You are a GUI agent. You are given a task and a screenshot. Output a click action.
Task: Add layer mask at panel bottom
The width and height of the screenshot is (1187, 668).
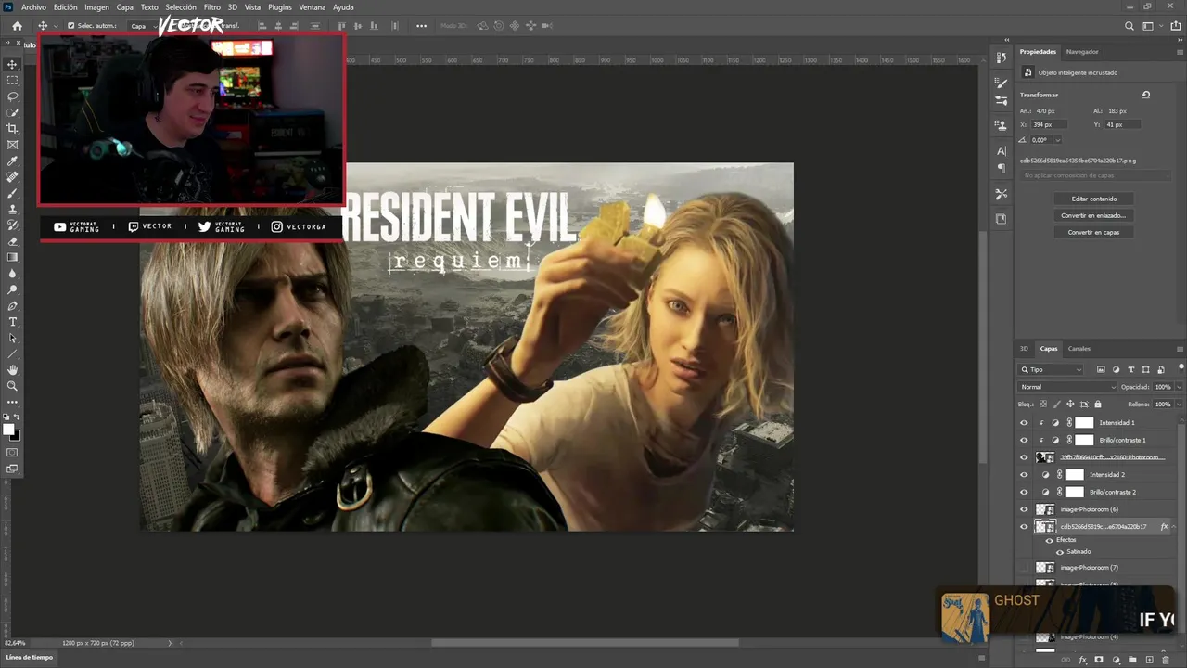[1099, 661]
